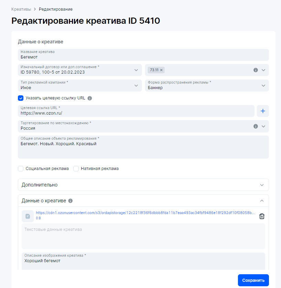Image resolution: width=281 pixels, height=288 pixels.
Task: Click info icon in the 73.11 field
Action: [x=256, y=70]
